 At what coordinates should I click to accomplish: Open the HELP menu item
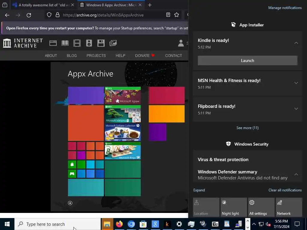click(121, 55)
